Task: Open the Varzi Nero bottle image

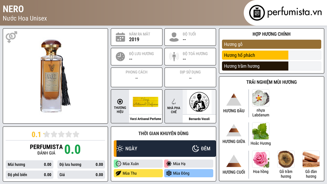Action: click(x=55, y=76)
